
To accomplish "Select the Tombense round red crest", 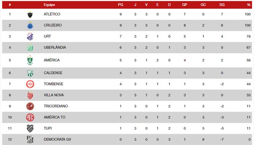I will (x=30, y=84).
